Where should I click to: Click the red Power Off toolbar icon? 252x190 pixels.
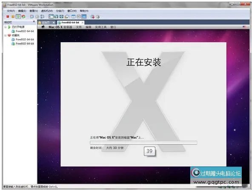[x=8, y=17]
